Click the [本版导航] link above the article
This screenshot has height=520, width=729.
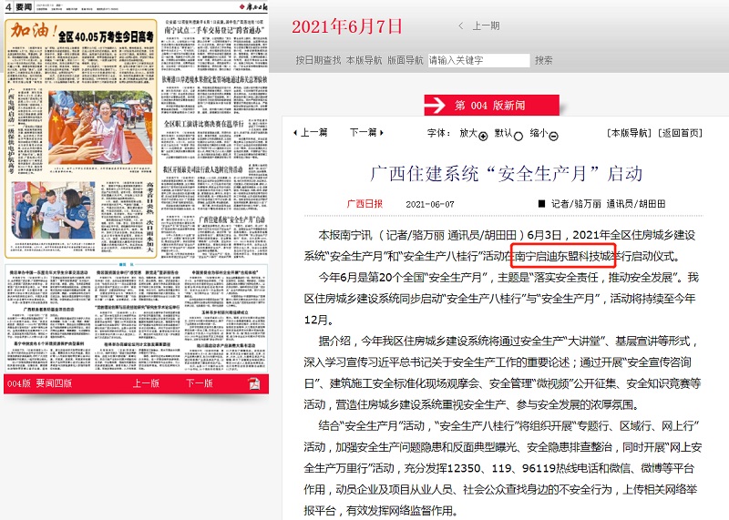(x=630, y=132)
